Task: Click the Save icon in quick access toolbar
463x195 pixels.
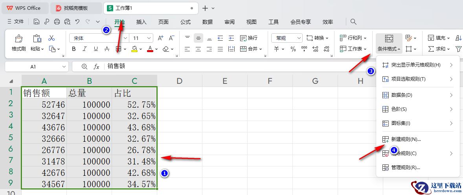Action: click(36, 22)
